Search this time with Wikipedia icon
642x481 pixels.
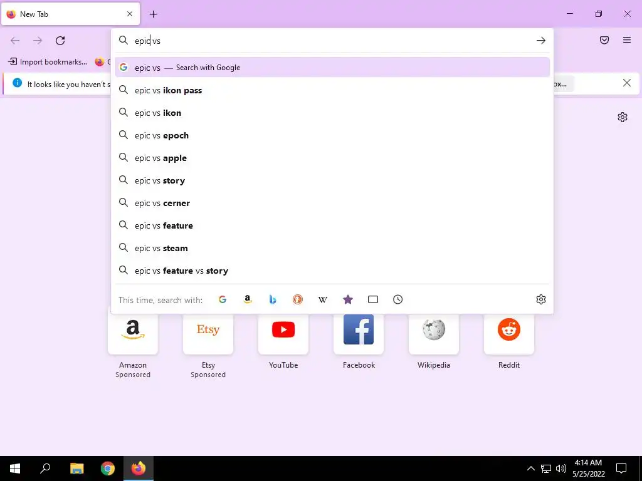pyautogui.click(x=323, y=299)
